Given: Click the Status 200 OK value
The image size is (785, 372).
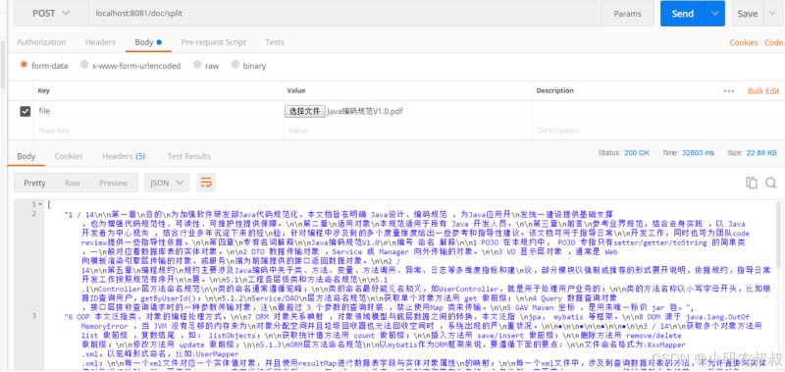Looking at the screenshot, I should point(637,153).
